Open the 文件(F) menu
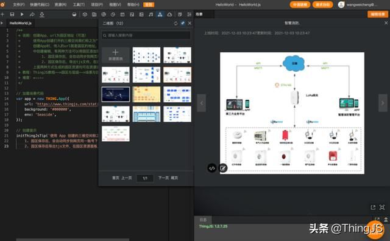 pos(19,4)
